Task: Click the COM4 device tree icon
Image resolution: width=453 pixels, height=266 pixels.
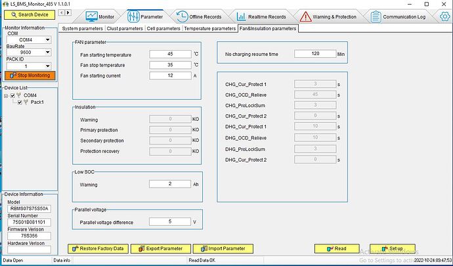Action: (19, 95)
